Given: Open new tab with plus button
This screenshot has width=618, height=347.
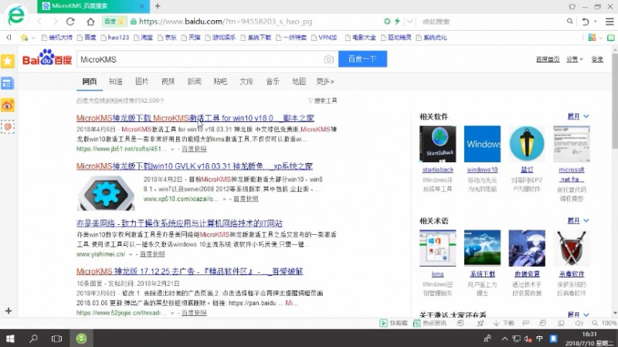Looking at the screenshot, I should 158,6.
